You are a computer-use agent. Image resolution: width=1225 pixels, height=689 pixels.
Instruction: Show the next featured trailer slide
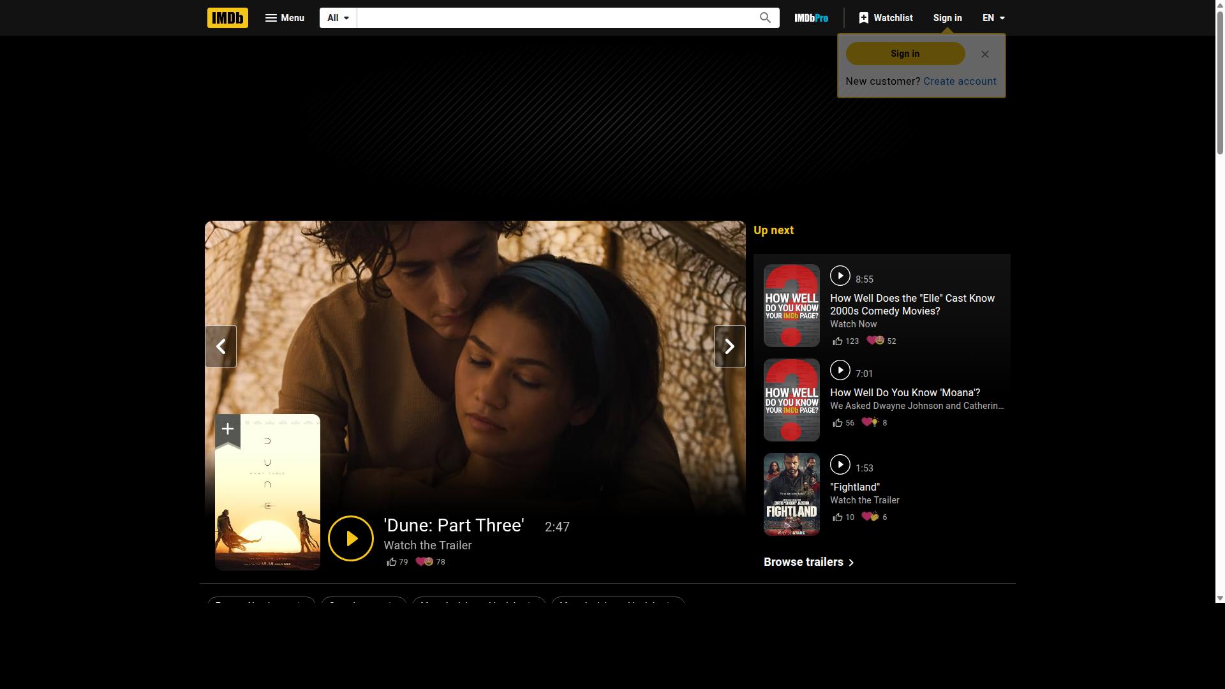[x=729, y=346]
